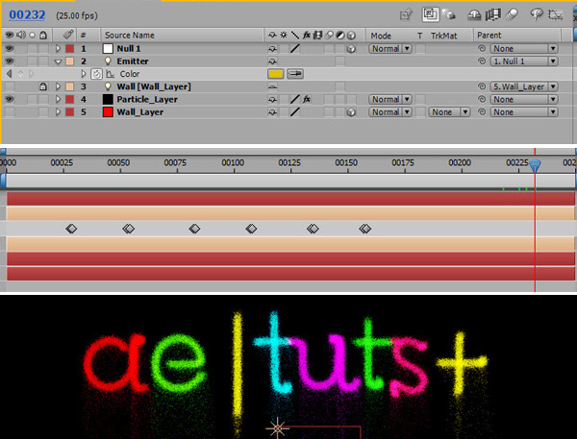577x439 pixels.
Task: Toggle 3D layer switch for Wall_Layer
Action: (x=351, y=112)
